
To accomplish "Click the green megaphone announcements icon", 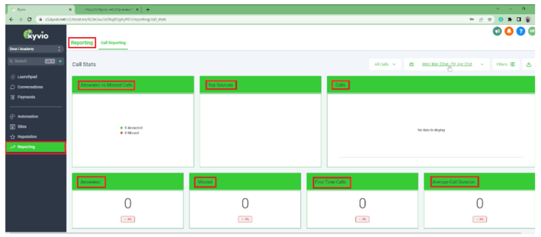I will coord(497,31).
